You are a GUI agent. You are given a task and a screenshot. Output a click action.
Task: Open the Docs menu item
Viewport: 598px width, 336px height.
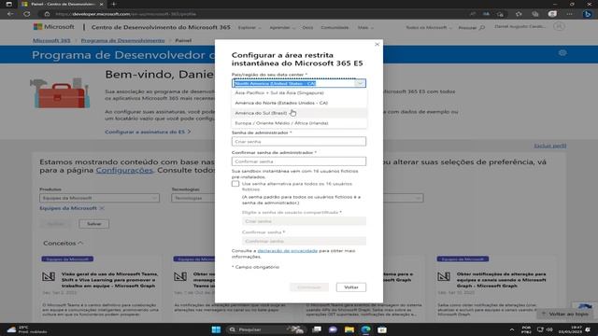point(307,27)
